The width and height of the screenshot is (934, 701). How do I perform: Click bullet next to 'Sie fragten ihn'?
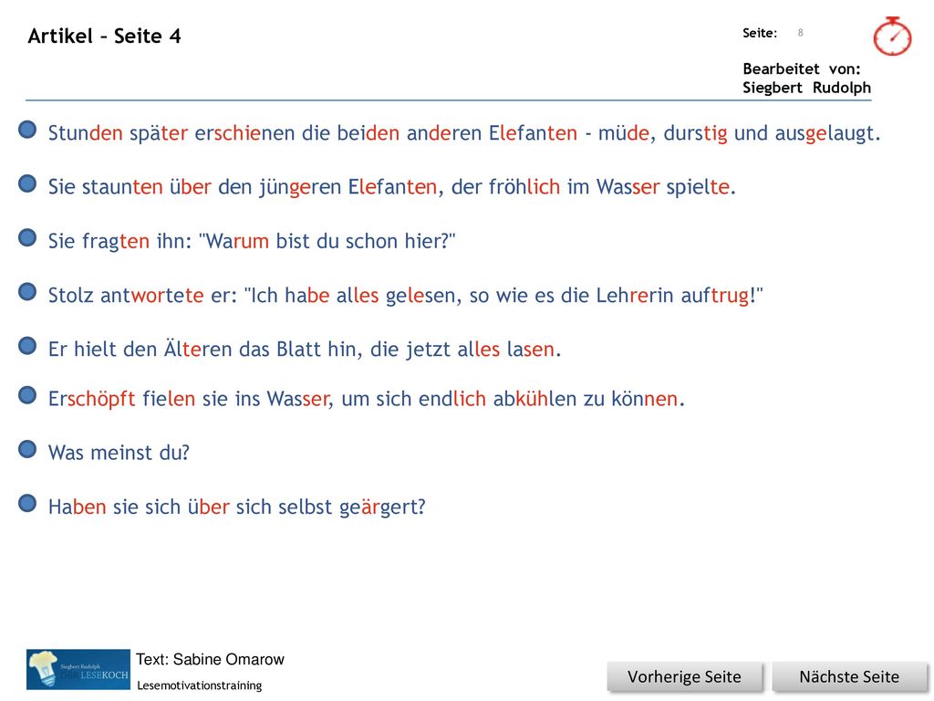(x=27, y=238)
